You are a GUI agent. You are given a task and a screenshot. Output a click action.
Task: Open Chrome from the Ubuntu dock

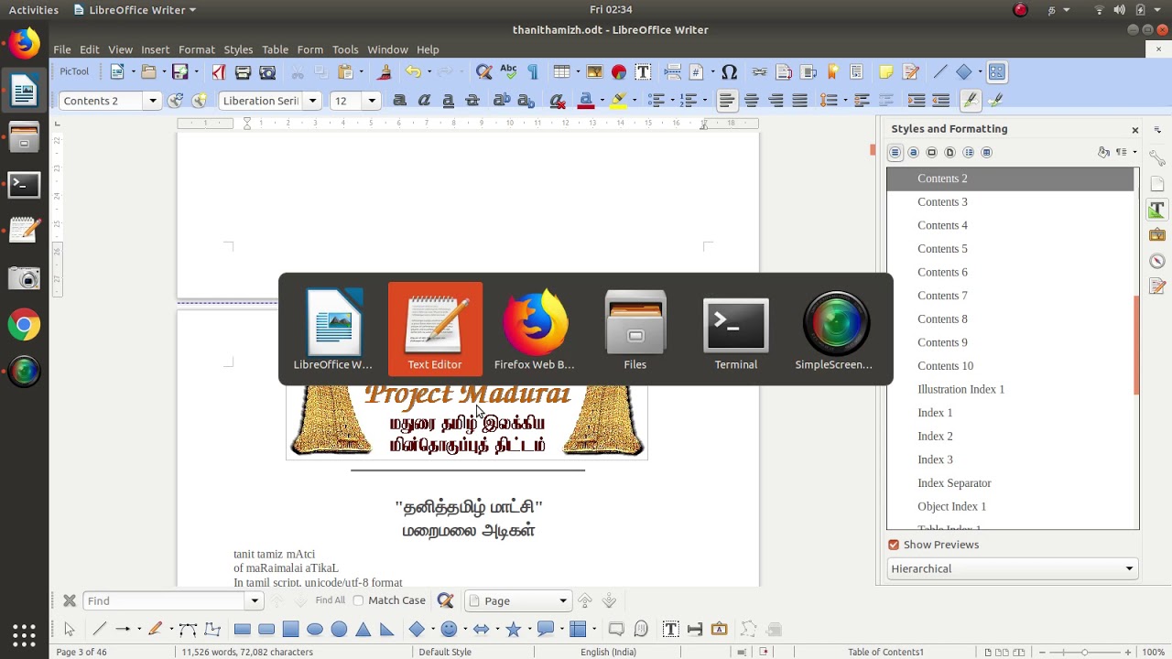[25, 324]
